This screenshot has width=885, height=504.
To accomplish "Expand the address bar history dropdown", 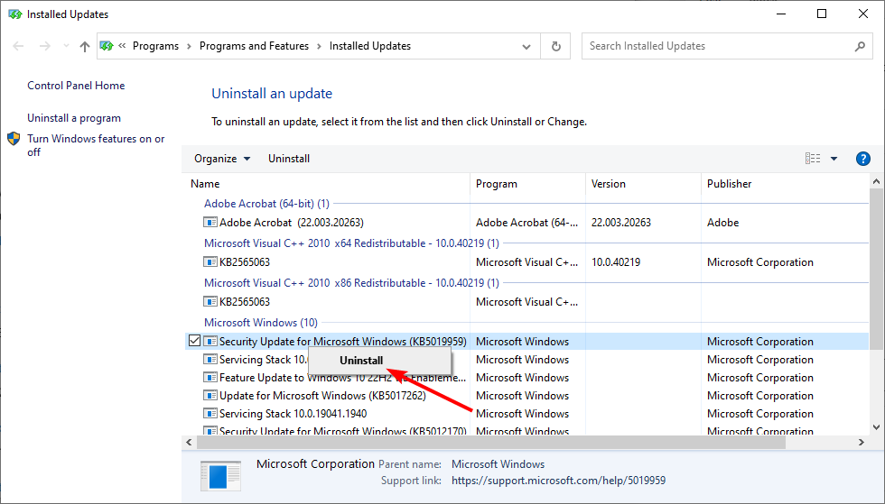I will (x=526, y=46).
